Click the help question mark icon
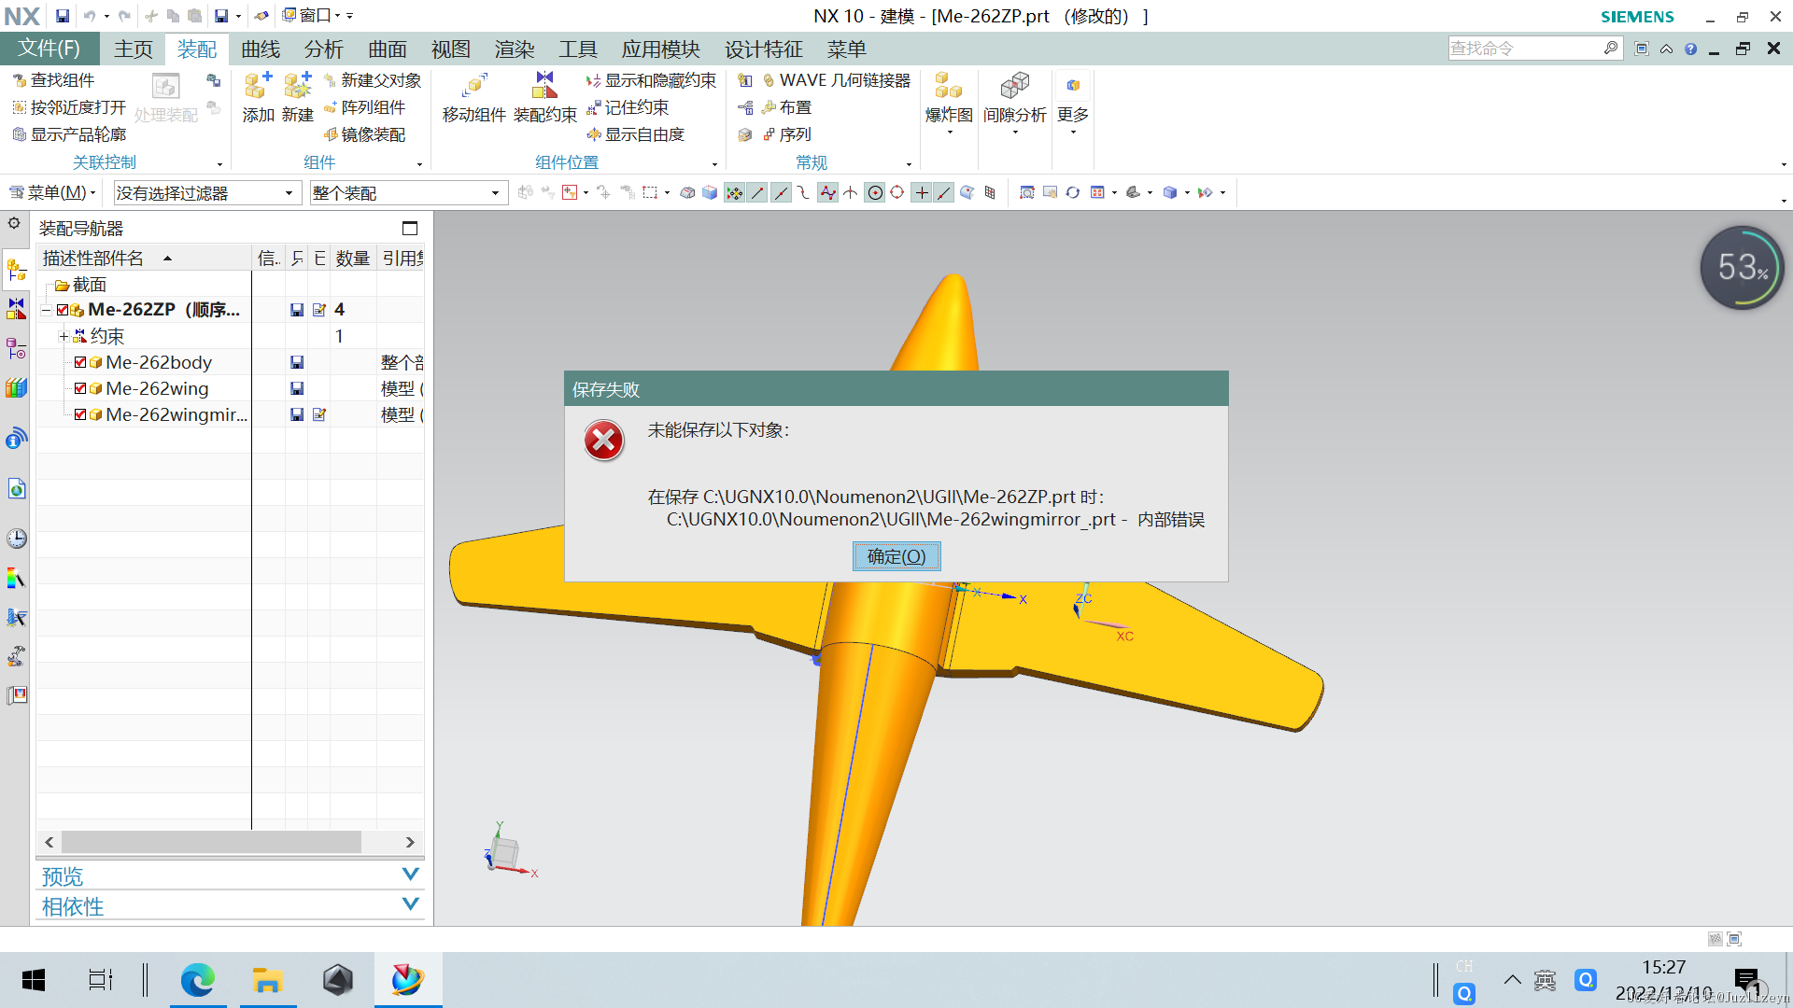The height and width of the screenshot is (1008, 1793). [1690, 49]
